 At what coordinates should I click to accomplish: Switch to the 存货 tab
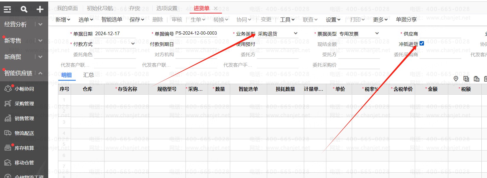(x=135, y=8)
